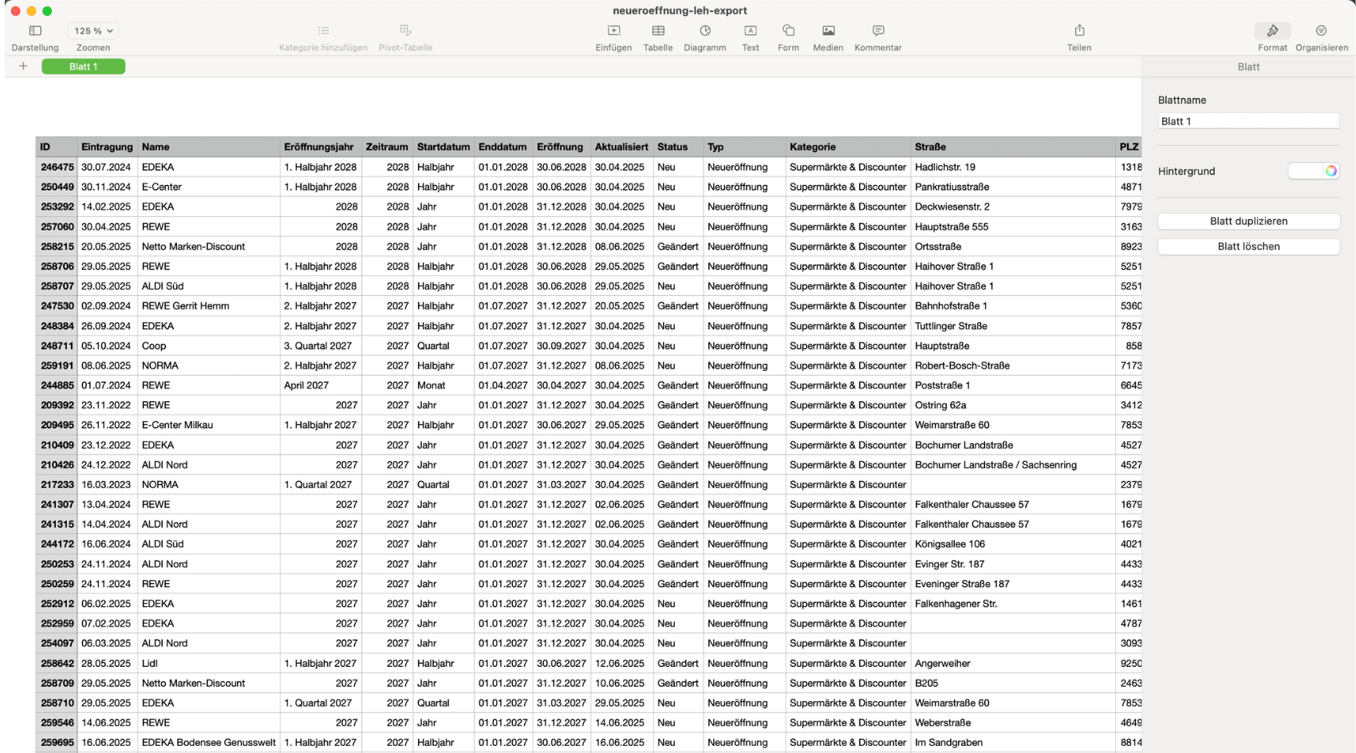Image resolution: width=1356 pixels, height=753 pixels.
Task: Open the Einfügen insert icon
Action: (613, 30)
